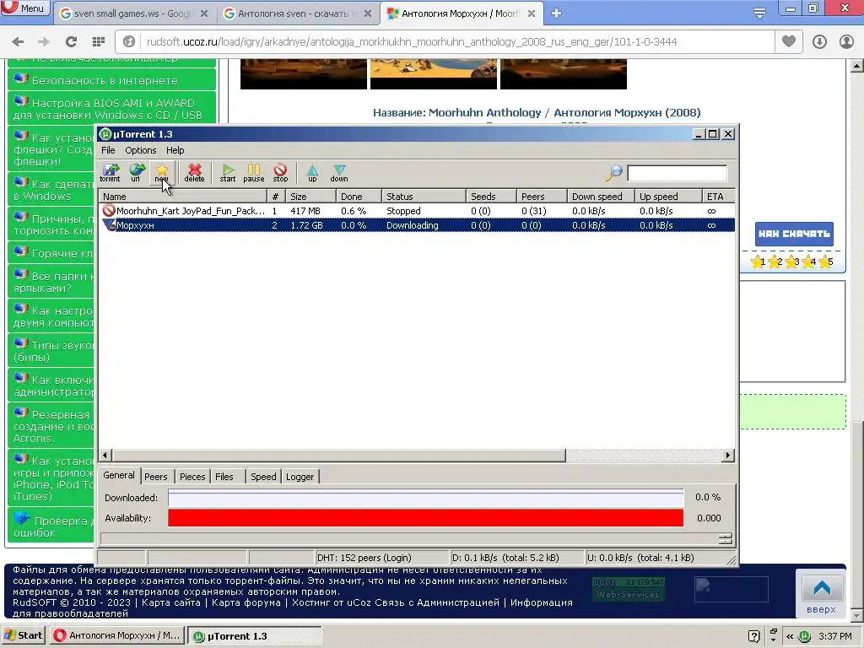Switch to the Logger tab

pos(300,477)
